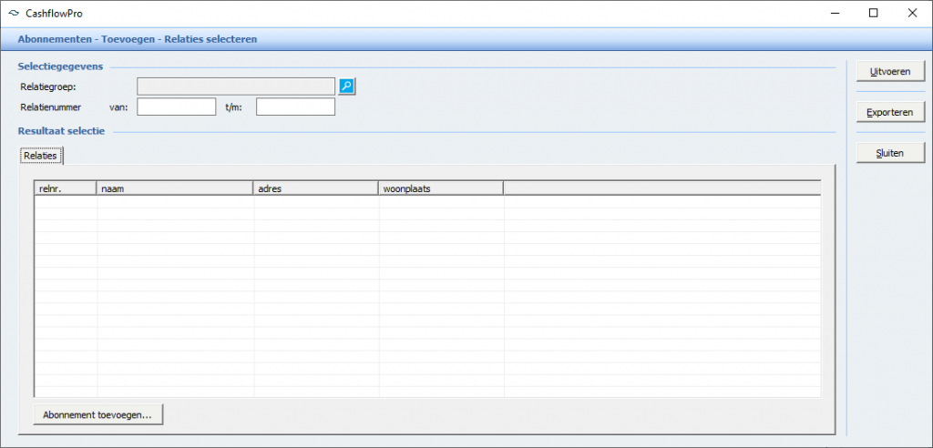Focus the Relatienummer t/m field
Image resolution: width=933 pixels, height=448 pixels.
pyautogui.click(x=296, y=107)
